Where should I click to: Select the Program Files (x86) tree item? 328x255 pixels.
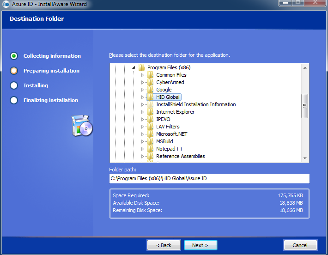[x=169, y=67]
